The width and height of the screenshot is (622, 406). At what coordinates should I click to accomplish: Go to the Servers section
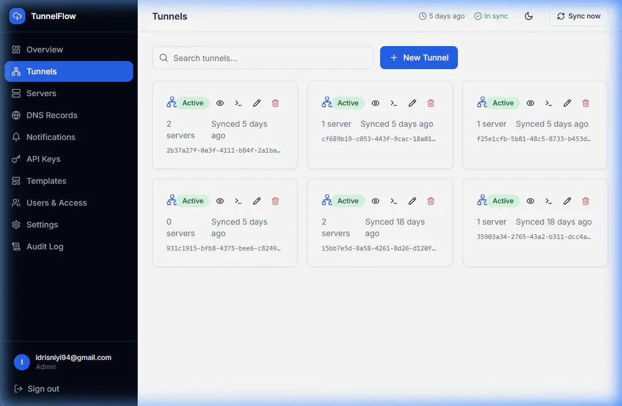tap(69, 93)
